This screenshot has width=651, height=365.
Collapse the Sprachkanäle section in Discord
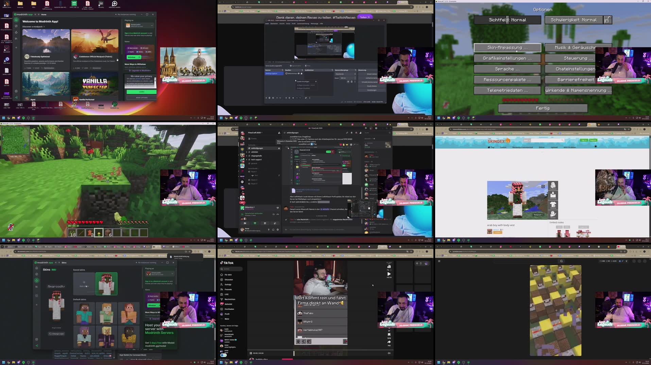[x=252, y=168]
